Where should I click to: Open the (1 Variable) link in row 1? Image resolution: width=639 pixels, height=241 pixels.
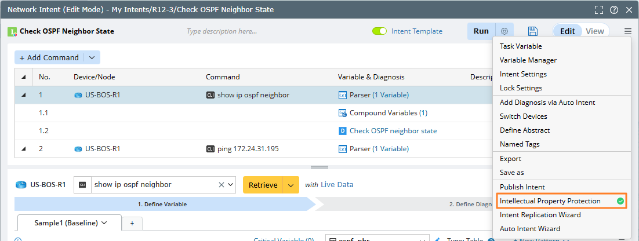(x=390, y=95)
